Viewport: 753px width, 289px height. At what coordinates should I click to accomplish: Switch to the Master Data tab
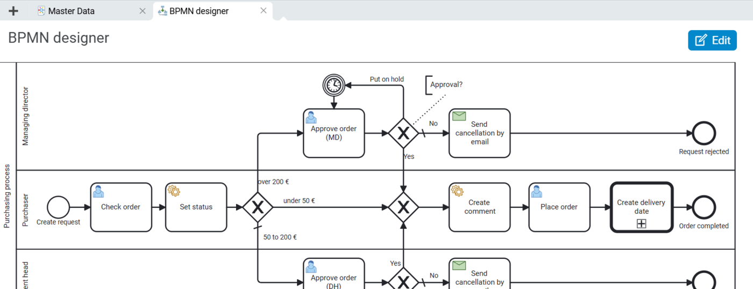[x=91, y=11]
